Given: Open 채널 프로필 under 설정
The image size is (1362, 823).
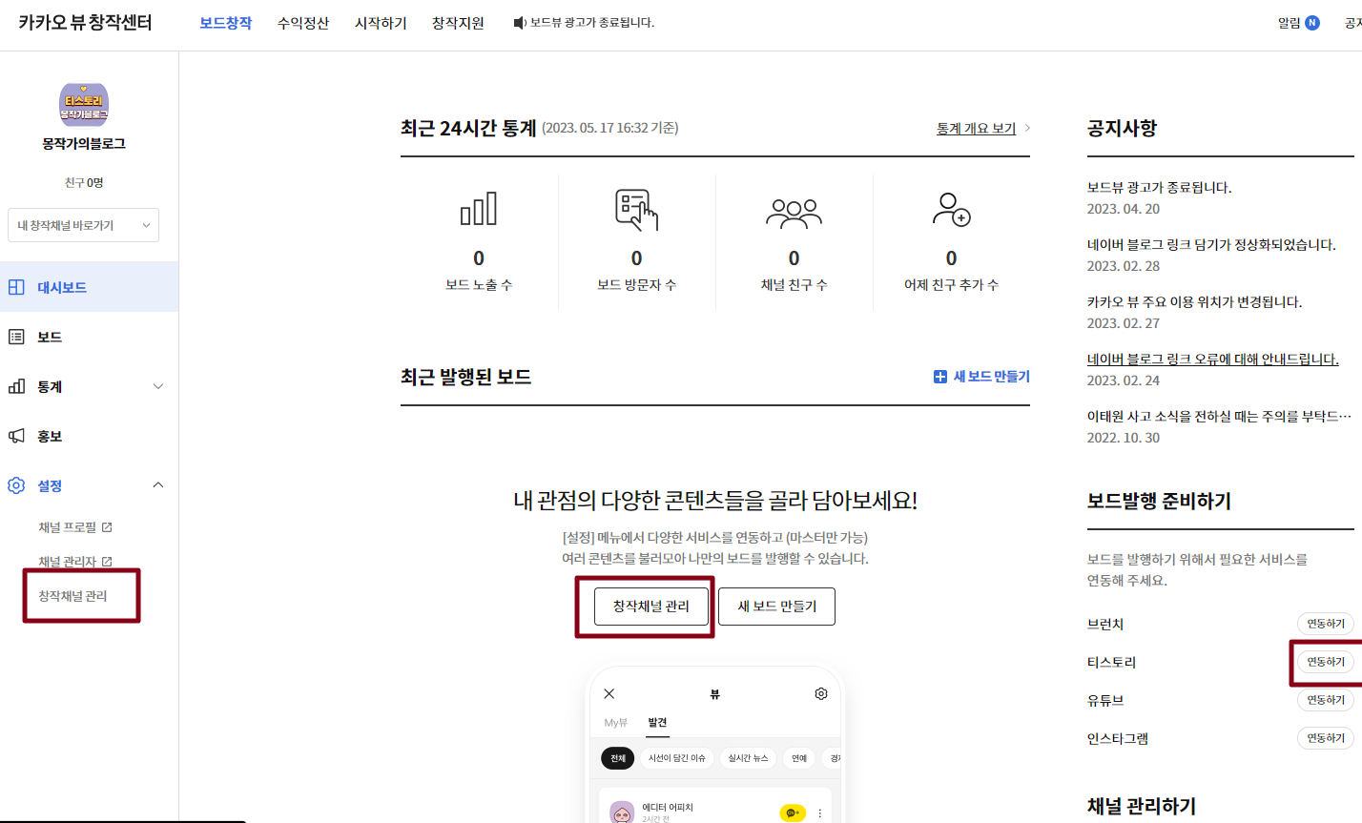Looking at the screenshot, I should pos(68,527).
